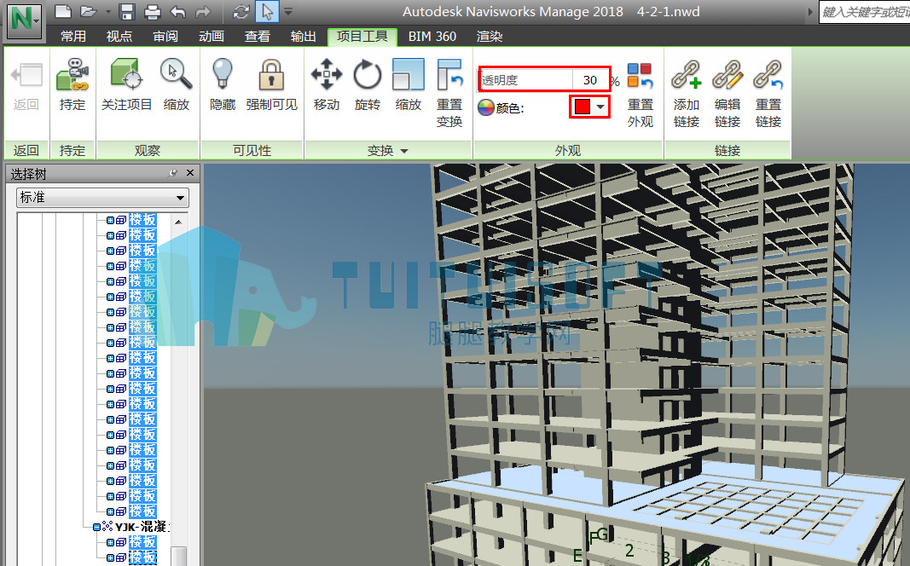Click the Add Link (添加链接) icon
Screen dimensions: 910x566
pyautogui.click(x=687, y=75)
